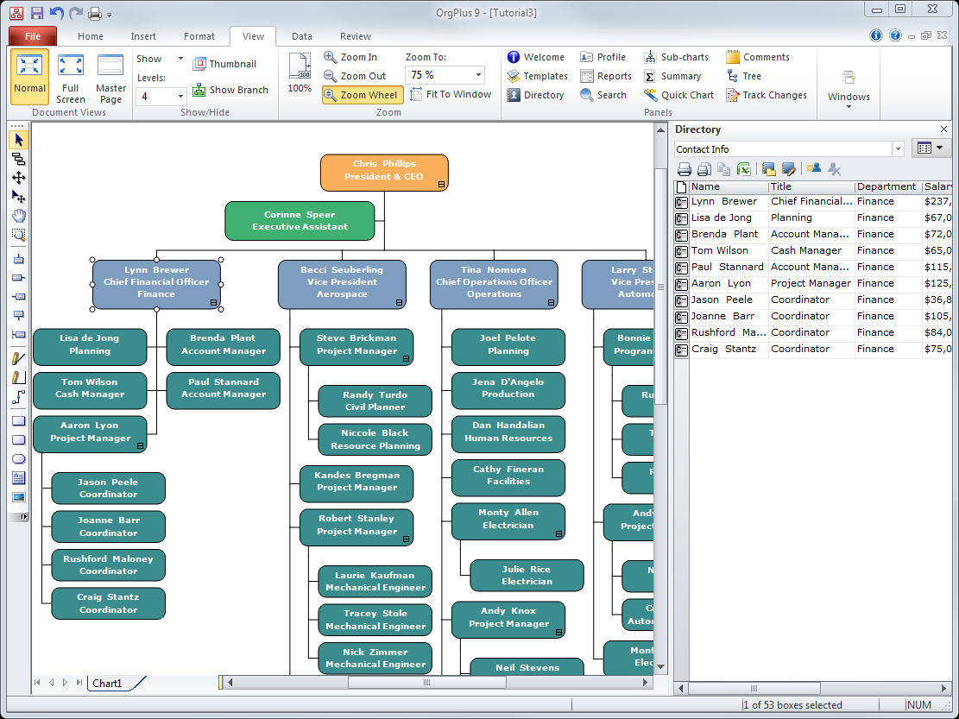Screen dimensions: 959x719
Task: Select the pointer arrow tool in left toolbar
Action: pyautogui.click(x=18, y=140)
